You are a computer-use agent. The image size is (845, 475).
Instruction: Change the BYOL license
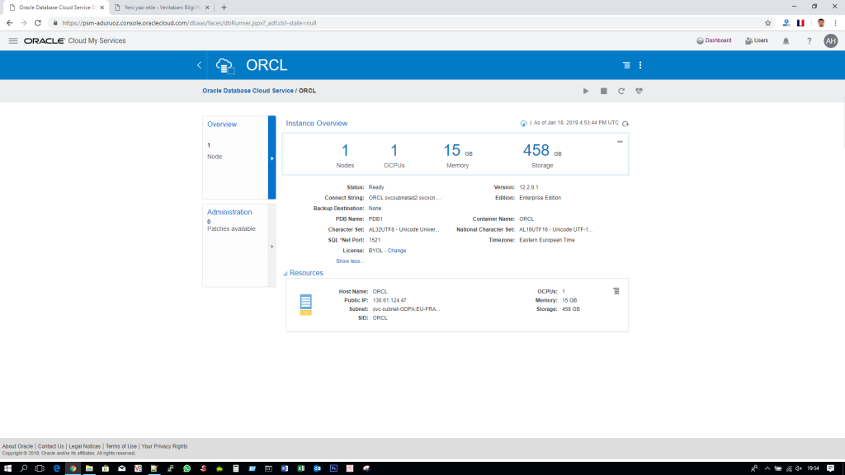click(x=397, y=251)
